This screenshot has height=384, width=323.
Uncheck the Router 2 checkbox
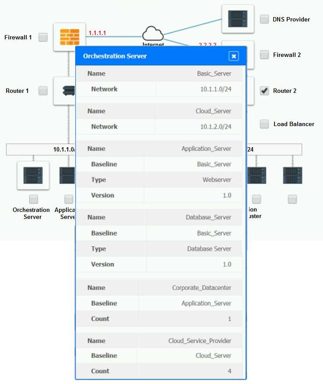coord(264,91)
